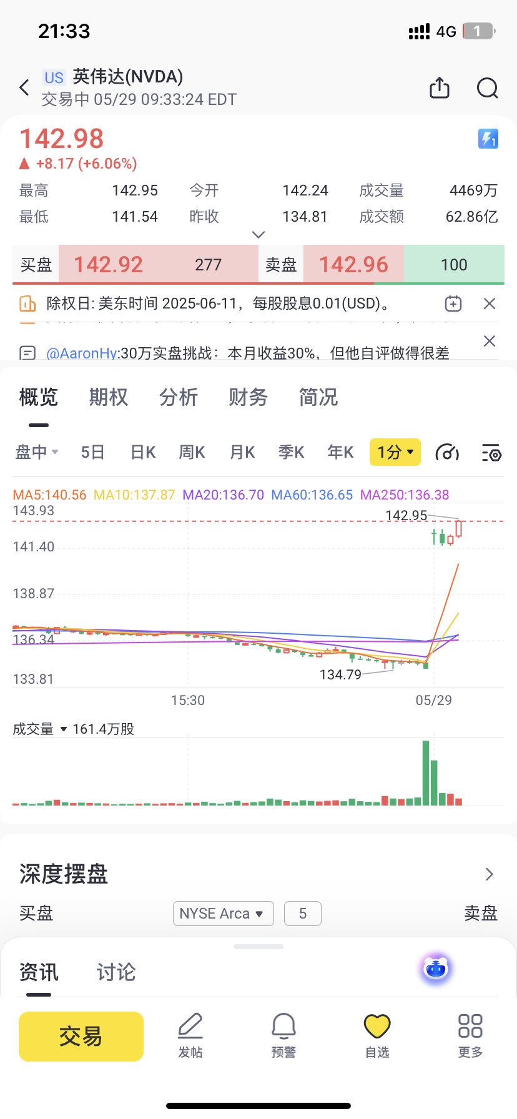Tap the US market tag
This screenshot has height=1119, width=517.
click(54, 77)
